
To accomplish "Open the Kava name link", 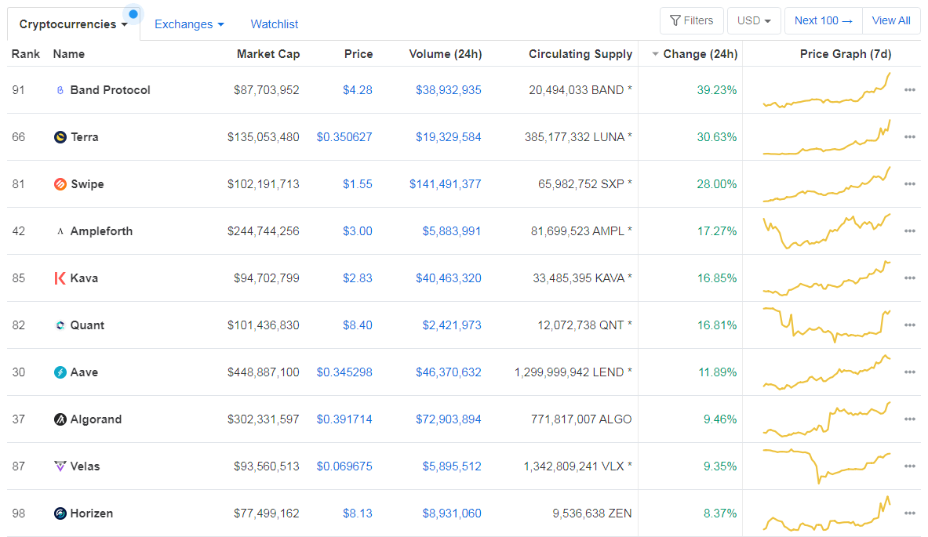I will 84,278.
